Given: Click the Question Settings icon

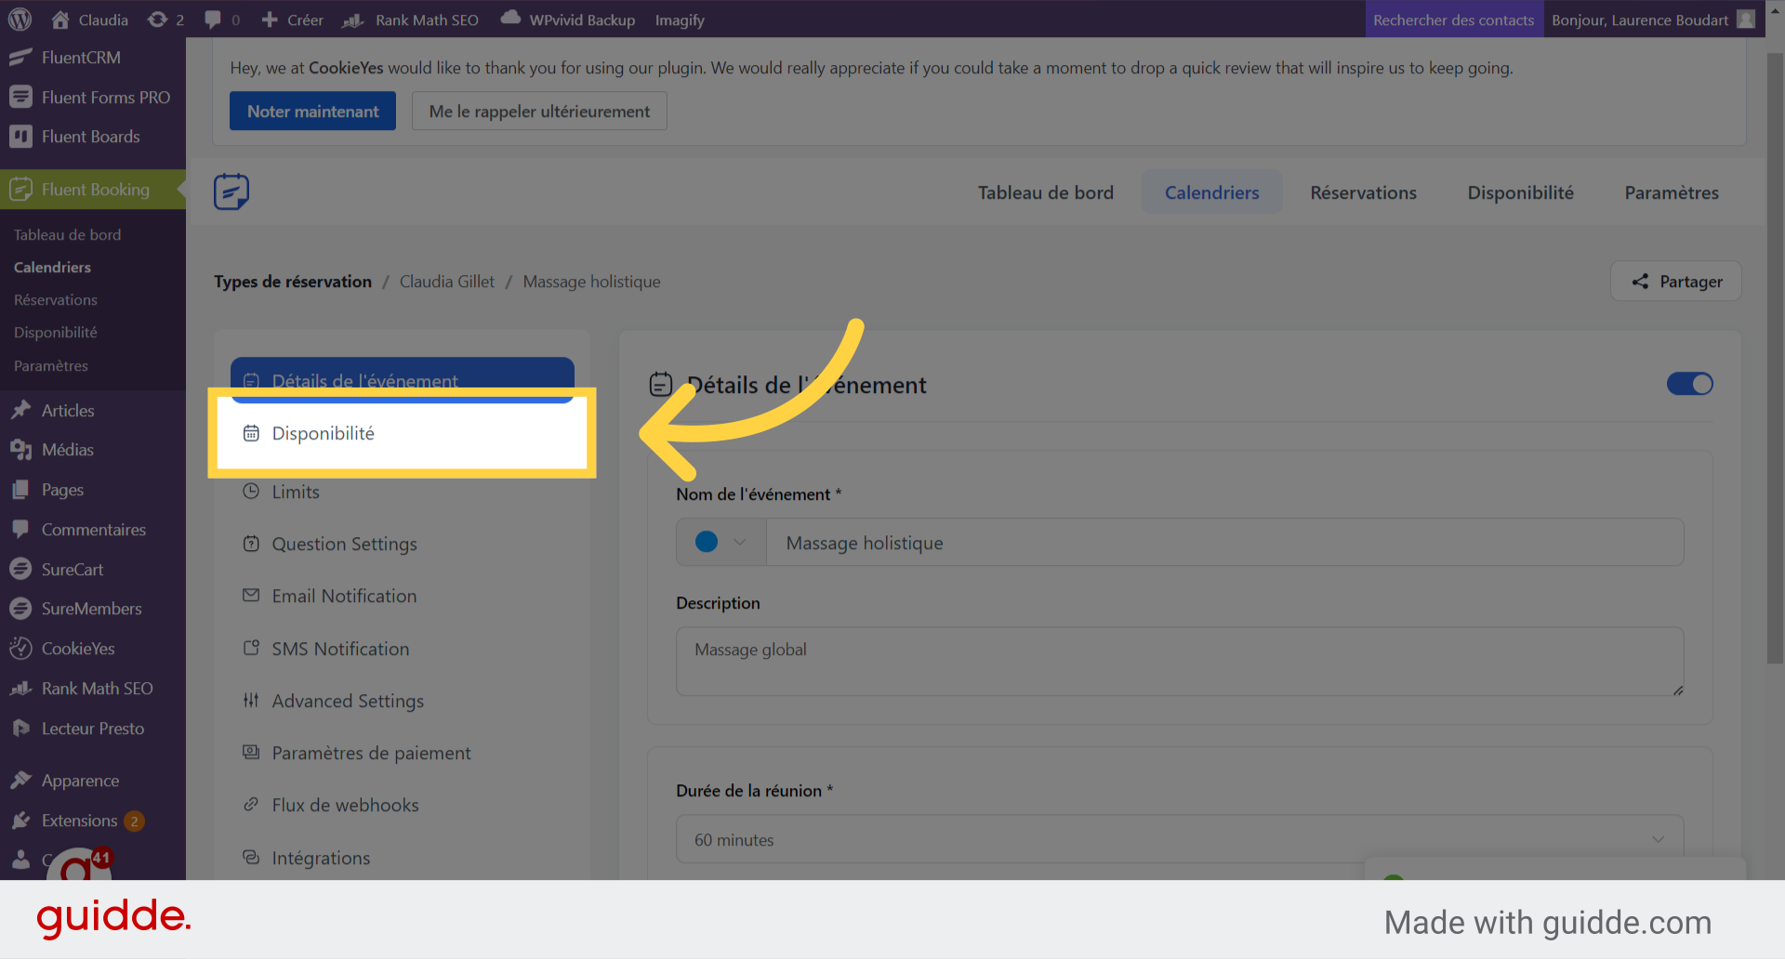Looking at the screenshot, I should (x=251, y=544).
